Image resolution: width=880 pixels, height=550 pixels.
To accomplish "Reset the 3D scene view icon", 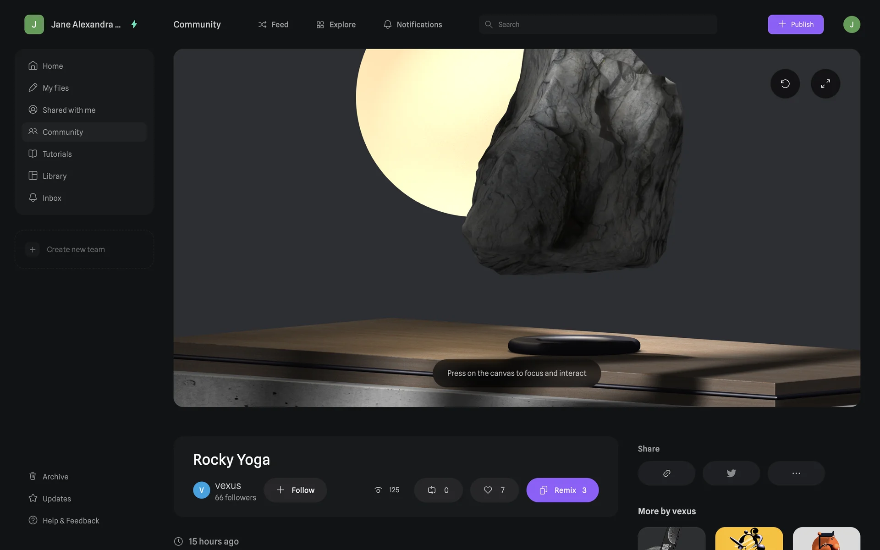I will click(x=785, y=83).
